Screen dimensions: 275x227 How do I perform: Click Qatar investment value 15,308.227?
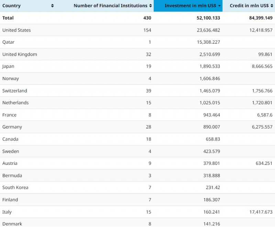pyautogui.click(x=208, y=42)
